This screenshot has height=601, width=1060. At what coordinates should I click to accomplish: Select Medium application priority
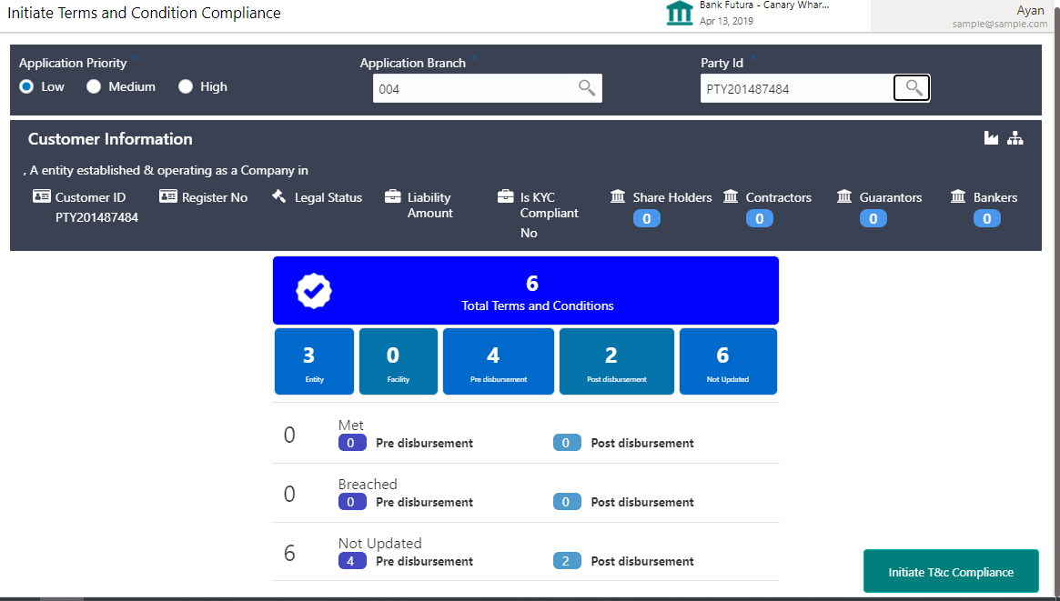coord(94,87)
